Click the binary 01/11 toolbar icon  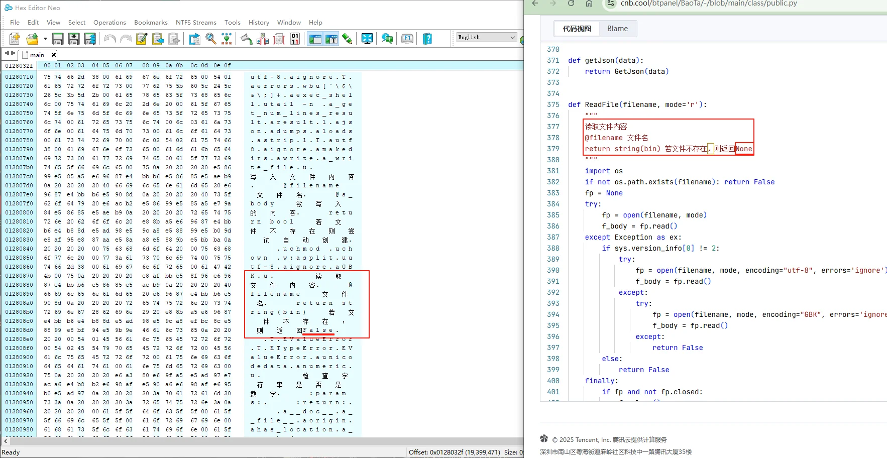coord(295,39)
